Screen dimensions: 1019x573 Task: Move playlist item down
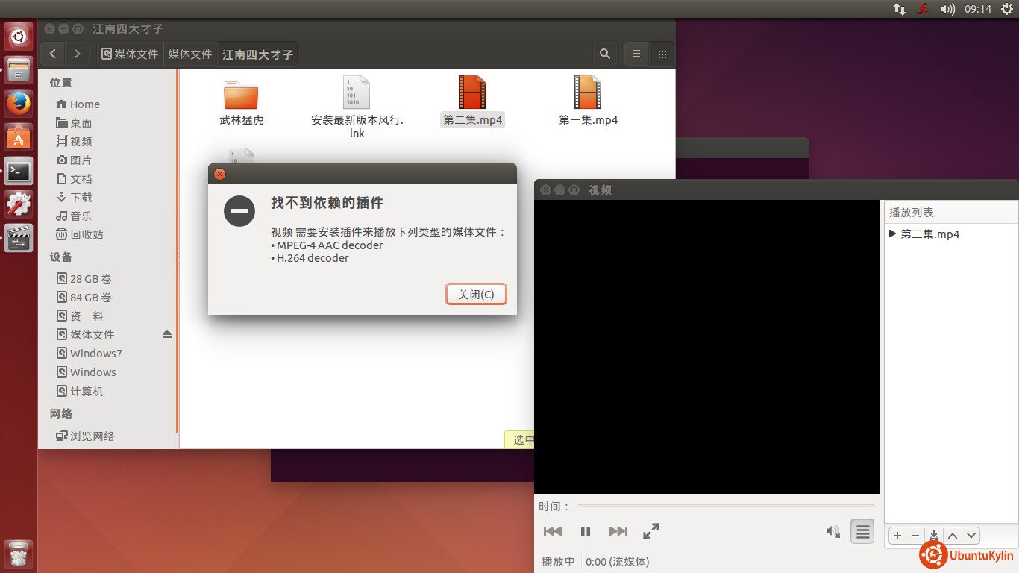971,536
